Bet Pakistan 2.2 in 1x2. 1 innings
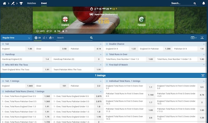 tap(99, 86)
